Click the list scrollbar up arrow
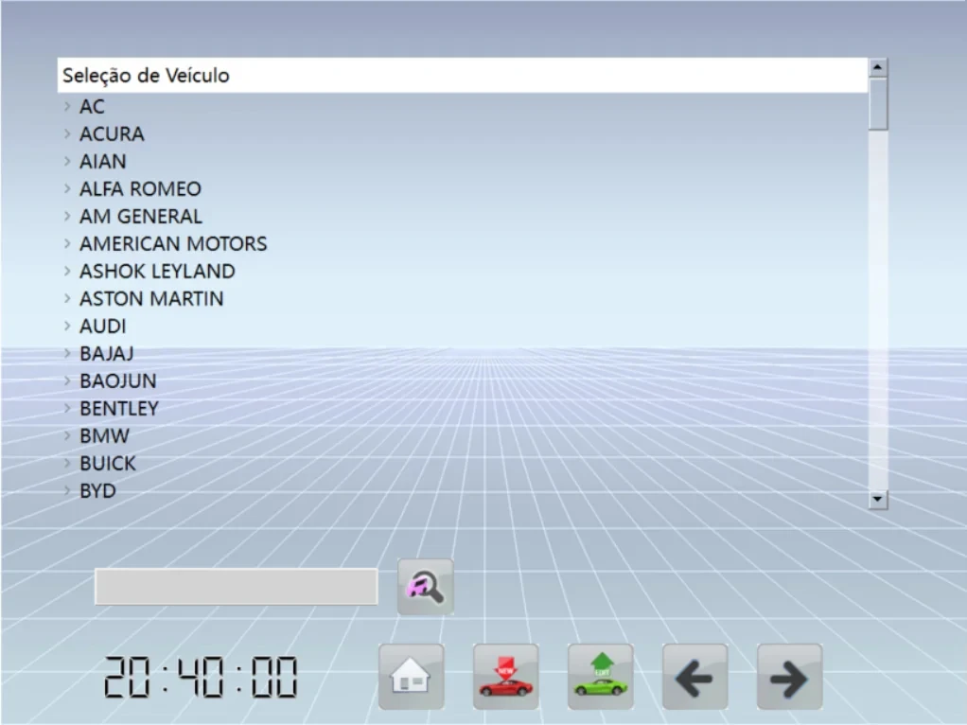 click(x=877, y=66)
